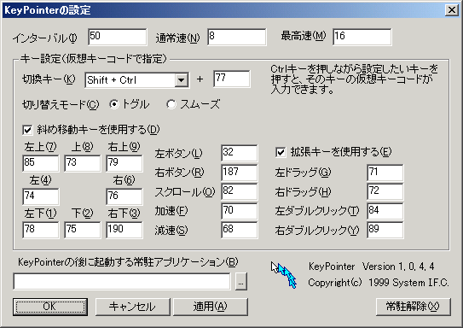Click the 適用(A) button

click(211, 307)
